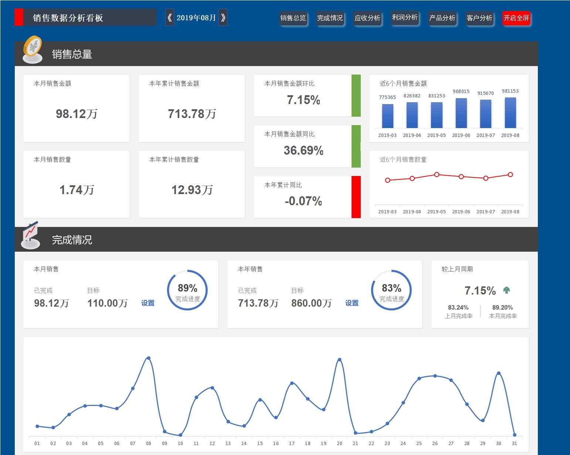570x455 pixels.
Task: Open the 客户分析 page
Action: tap(479, 18)
